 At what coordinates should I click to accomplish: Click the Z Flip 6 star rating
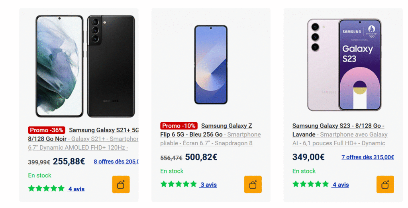(x=178, y=184)
